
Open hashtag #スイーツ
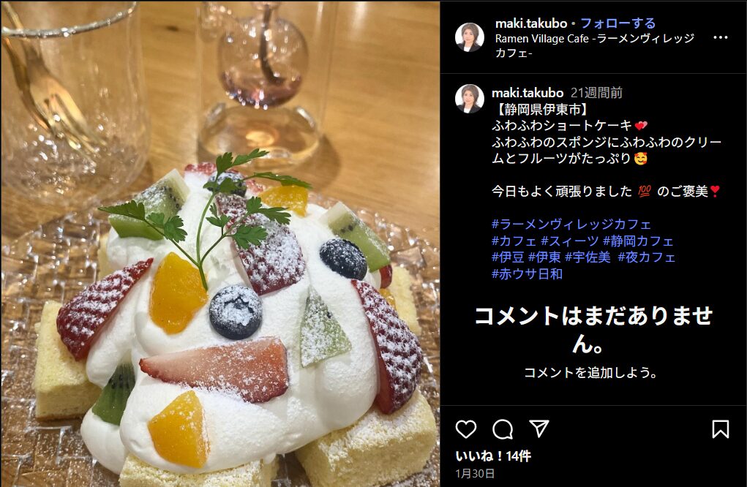pos(569,241)
